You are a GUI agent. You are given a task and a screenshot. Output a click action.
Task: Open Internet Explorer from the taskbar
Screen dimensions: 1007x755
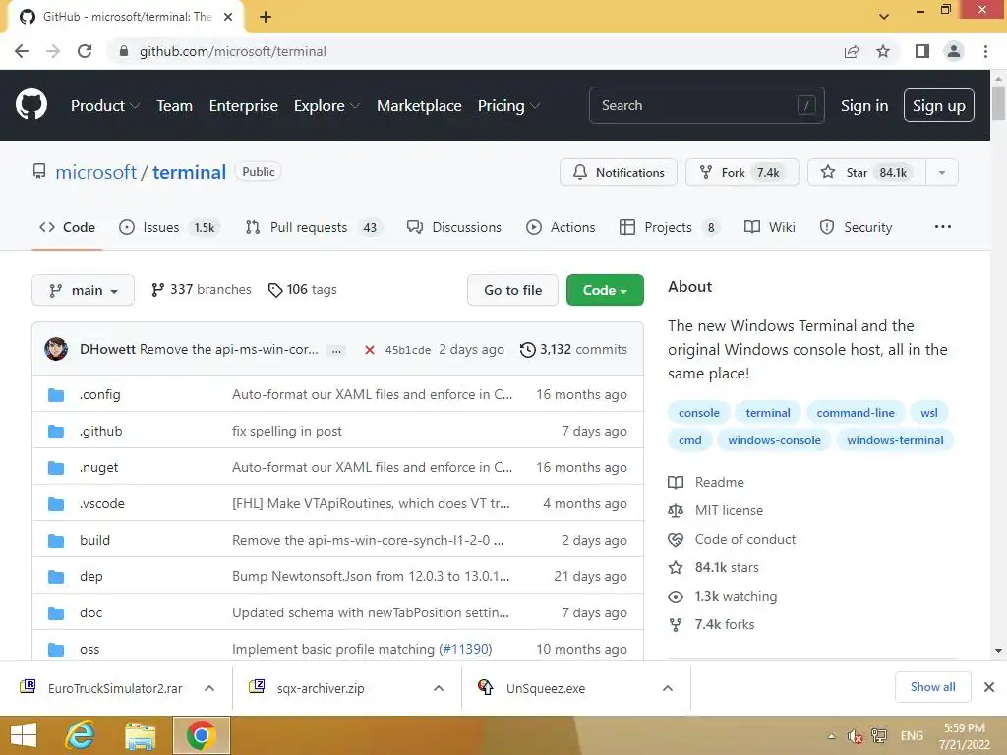point(81,735)
